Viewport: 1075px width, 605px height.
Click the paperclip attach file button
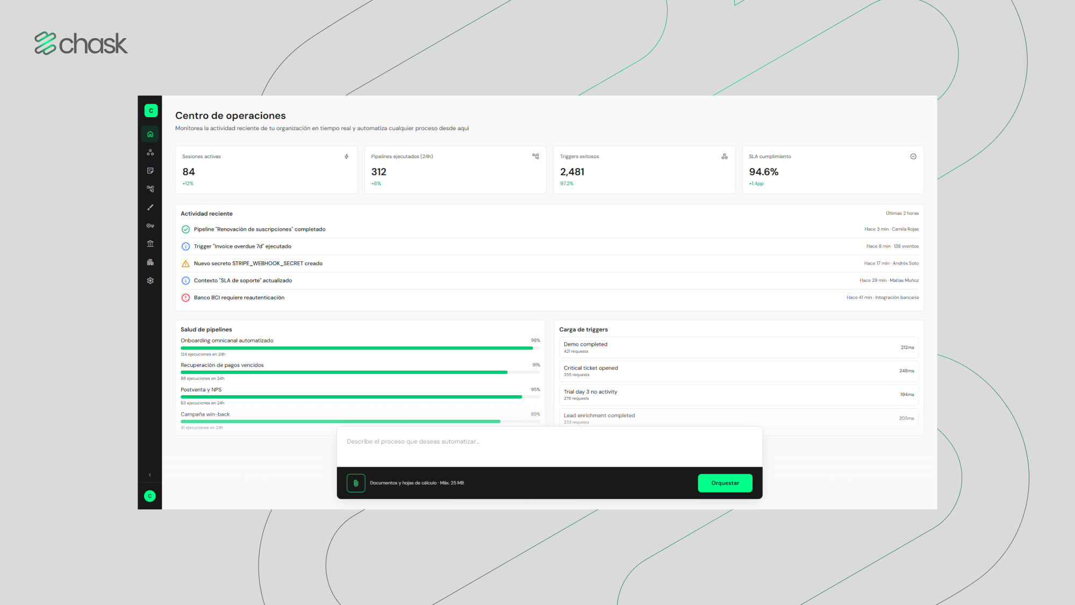(356, 483)
